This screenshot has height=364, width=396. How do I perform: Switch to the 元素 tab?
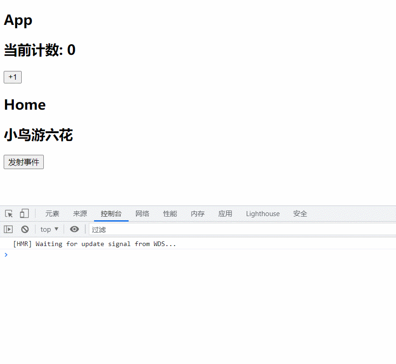click(52, 214)
